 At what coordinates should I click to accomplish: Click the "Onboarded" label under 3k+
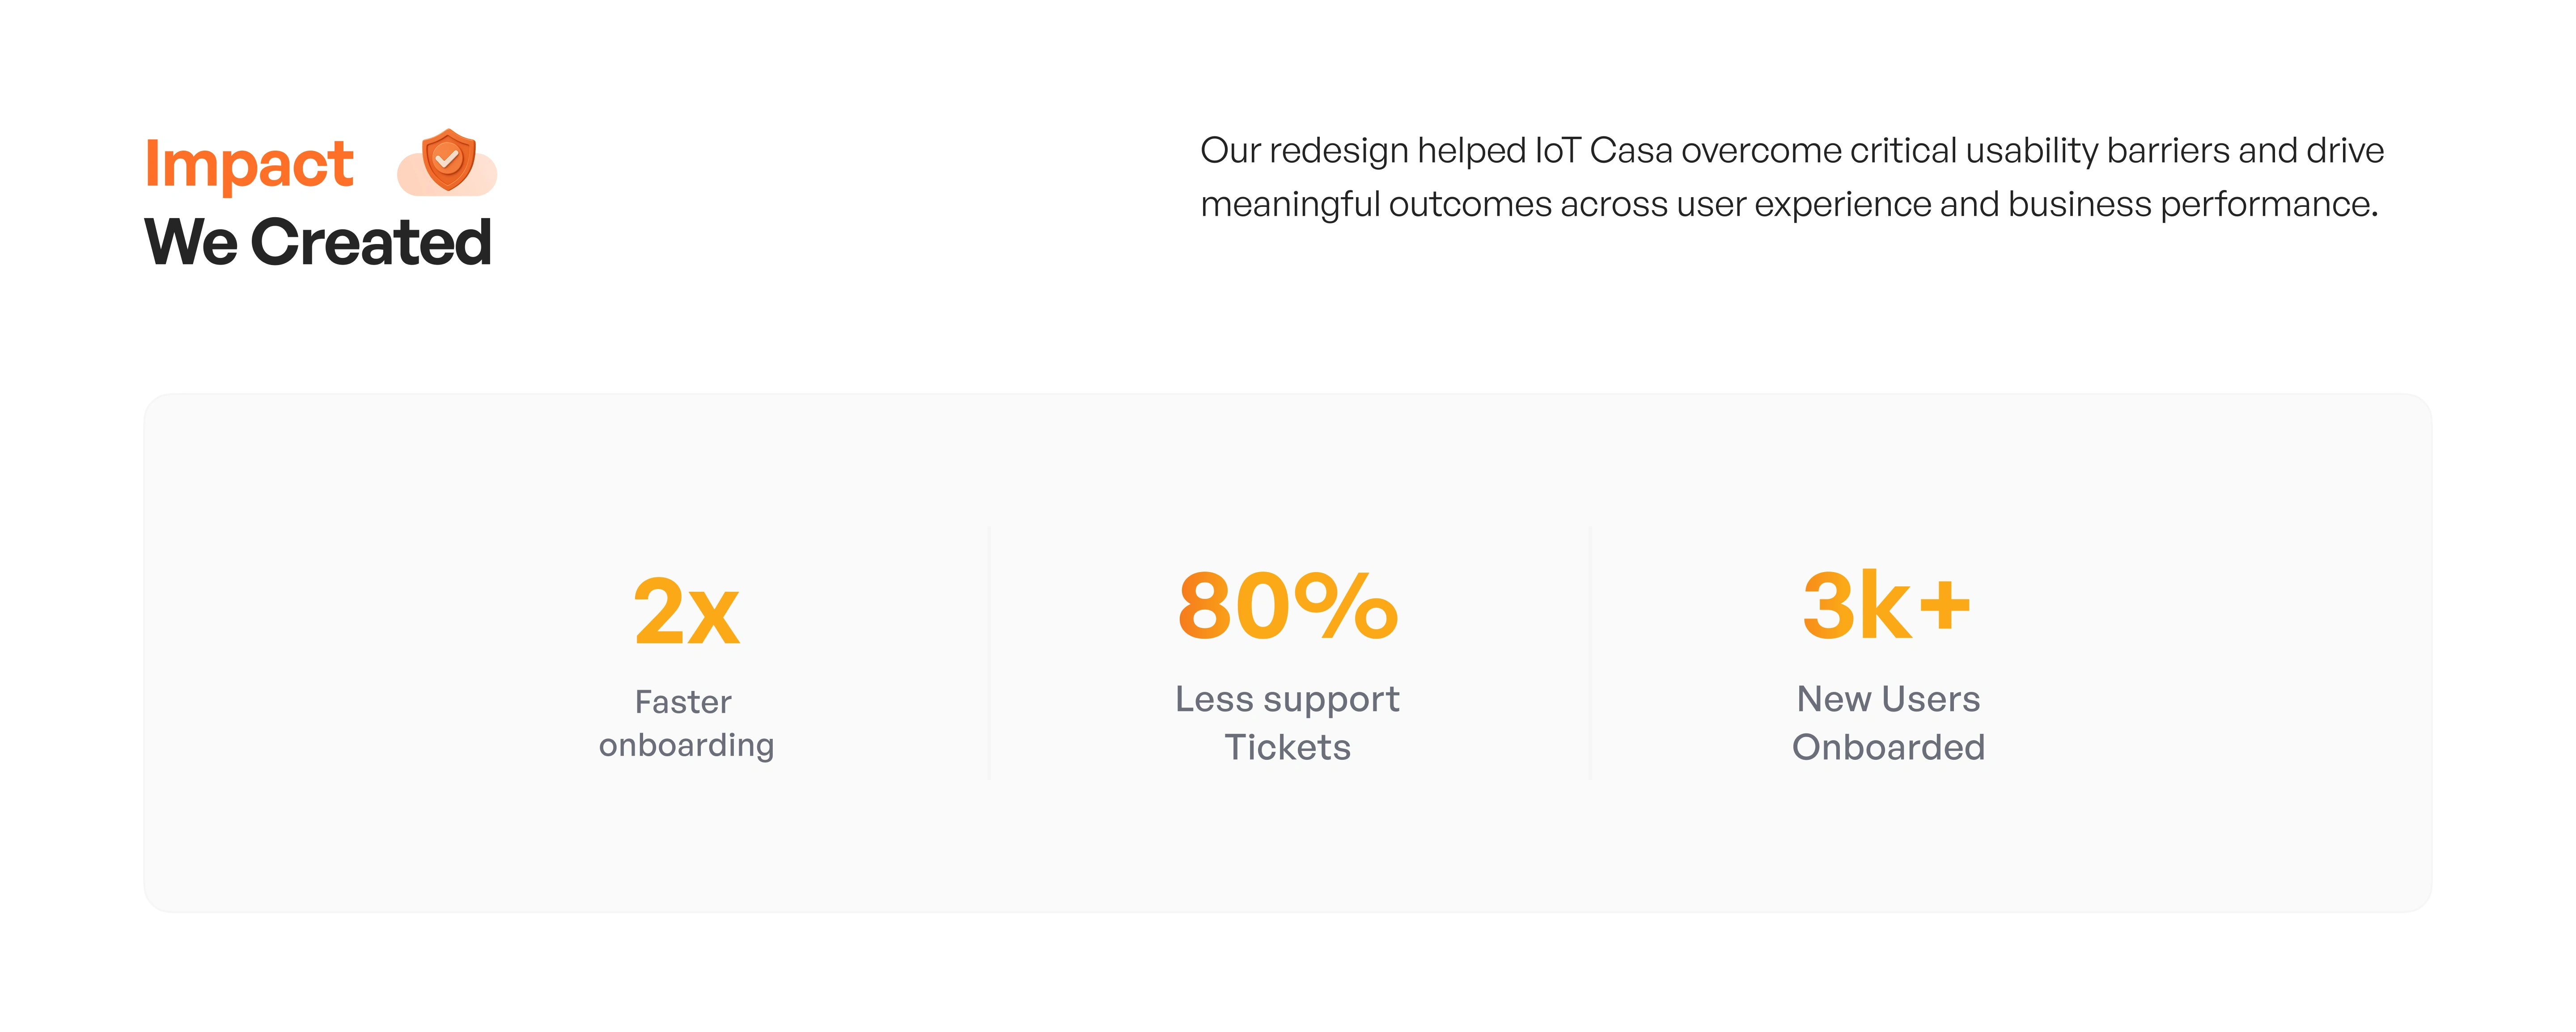click(1888, 747)
